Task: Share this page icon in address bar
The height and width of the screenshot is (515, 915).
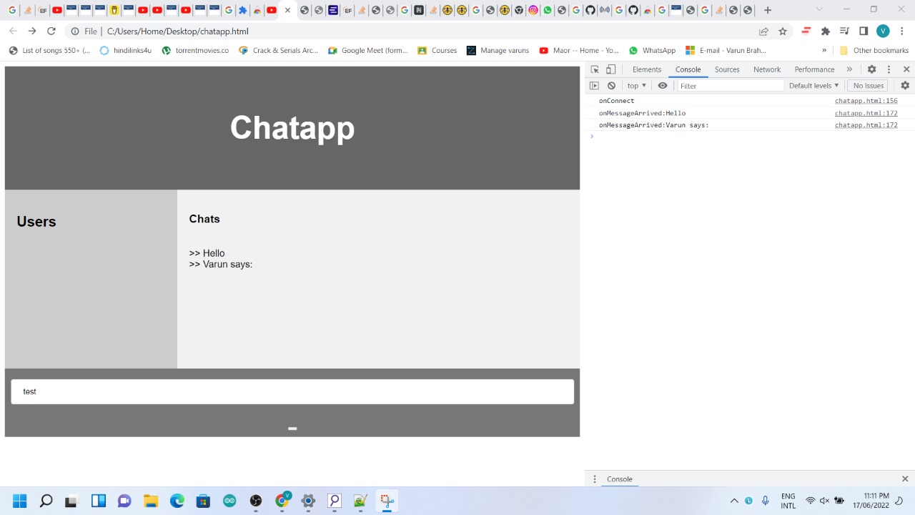Action: [763, 31]
